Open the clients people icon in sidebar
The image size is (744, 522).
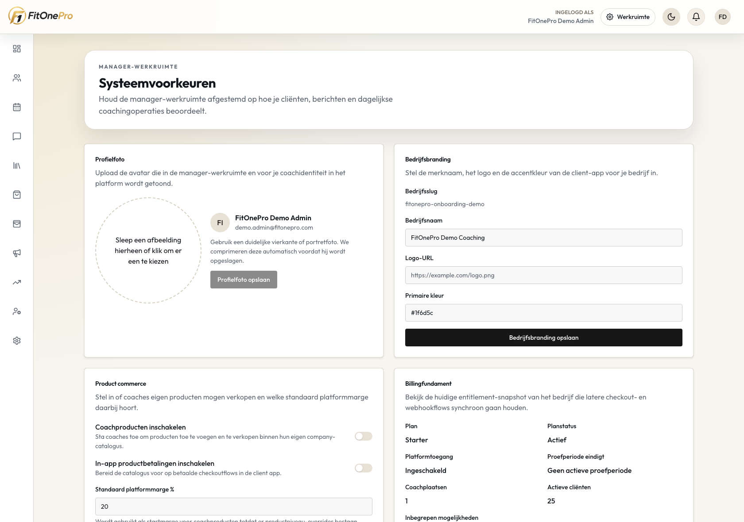17,78
